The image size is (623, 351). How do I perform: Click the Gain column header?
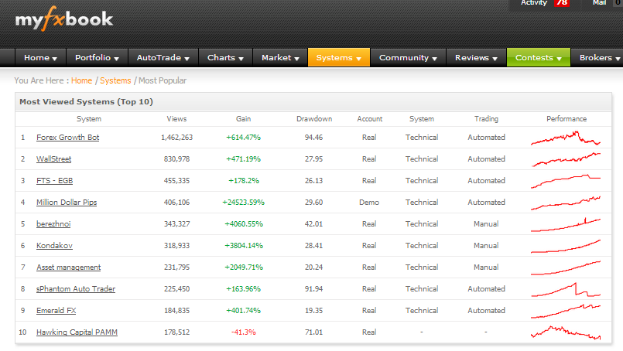243,119
